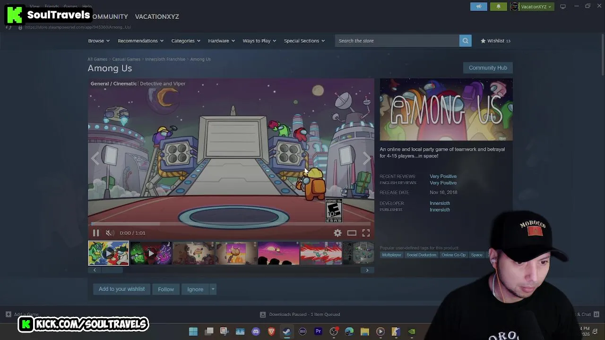This screenshot has width=605, height=340.
Task: Open the VACATIONXYZ profile tab
Action: [157, 17]
